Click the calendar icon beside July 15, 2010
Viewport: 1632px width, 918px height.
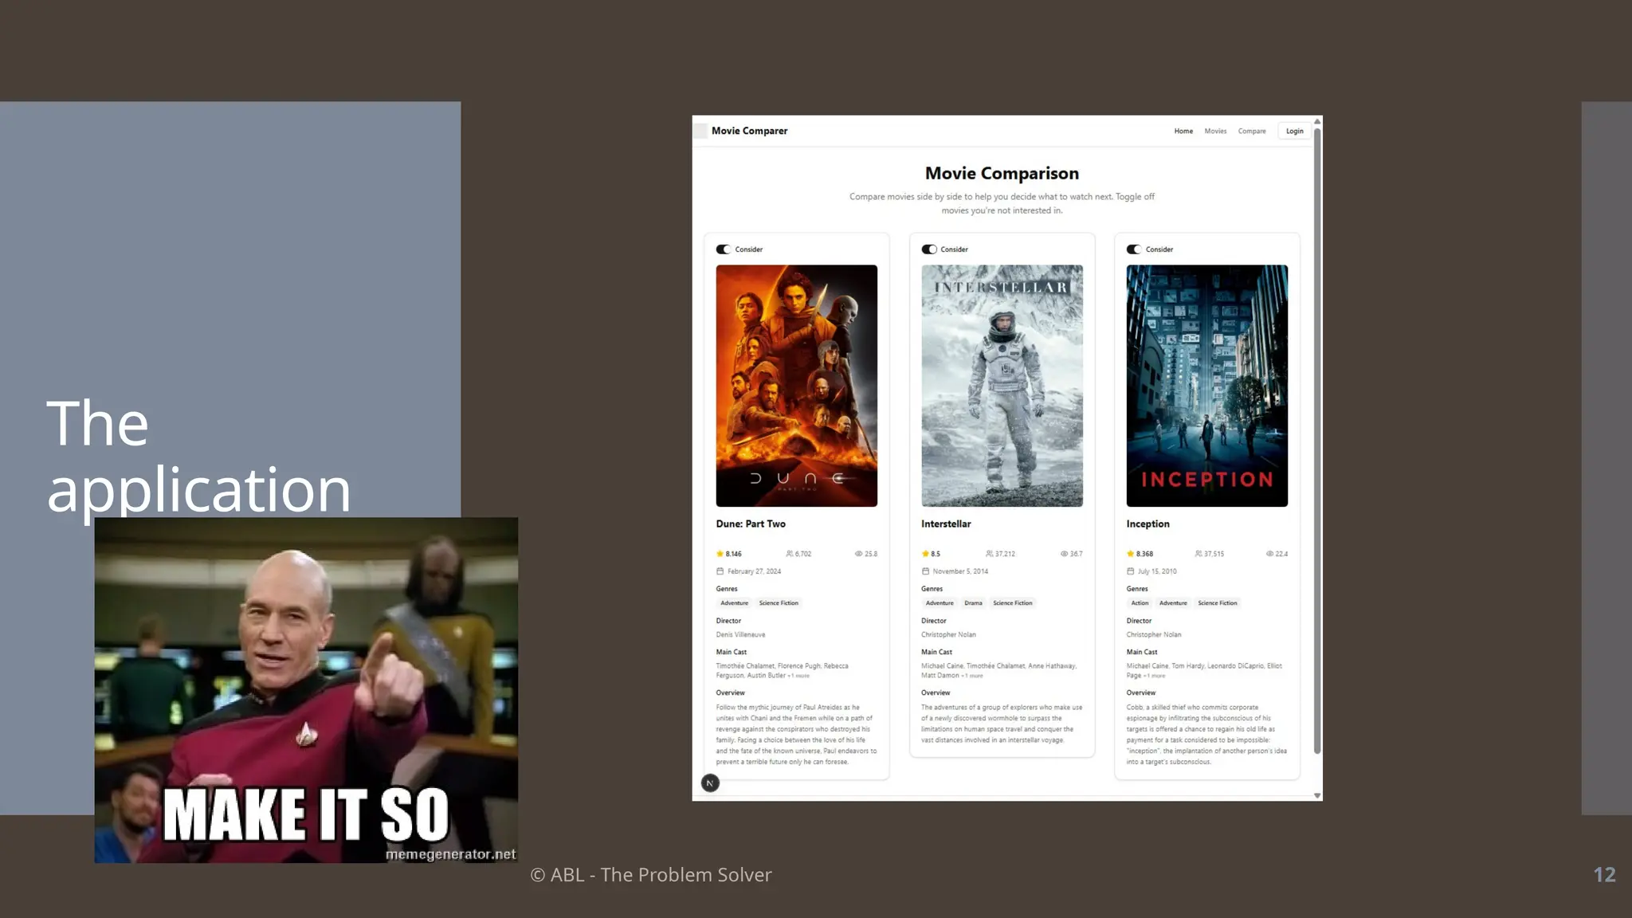(x=1130, y=571)
